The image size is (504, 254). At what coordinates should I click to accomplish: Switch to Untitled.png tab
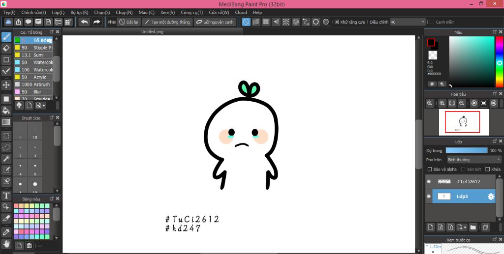click(153, 32)
